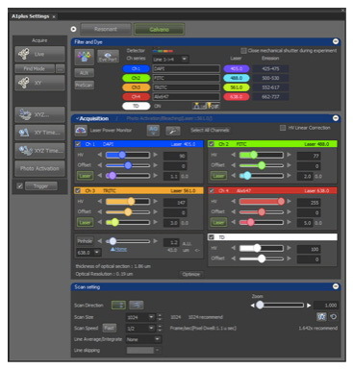Check Close mechanical shutter during experiment
The height and width of the screenshot is (369, 353).
click(243, 51)
